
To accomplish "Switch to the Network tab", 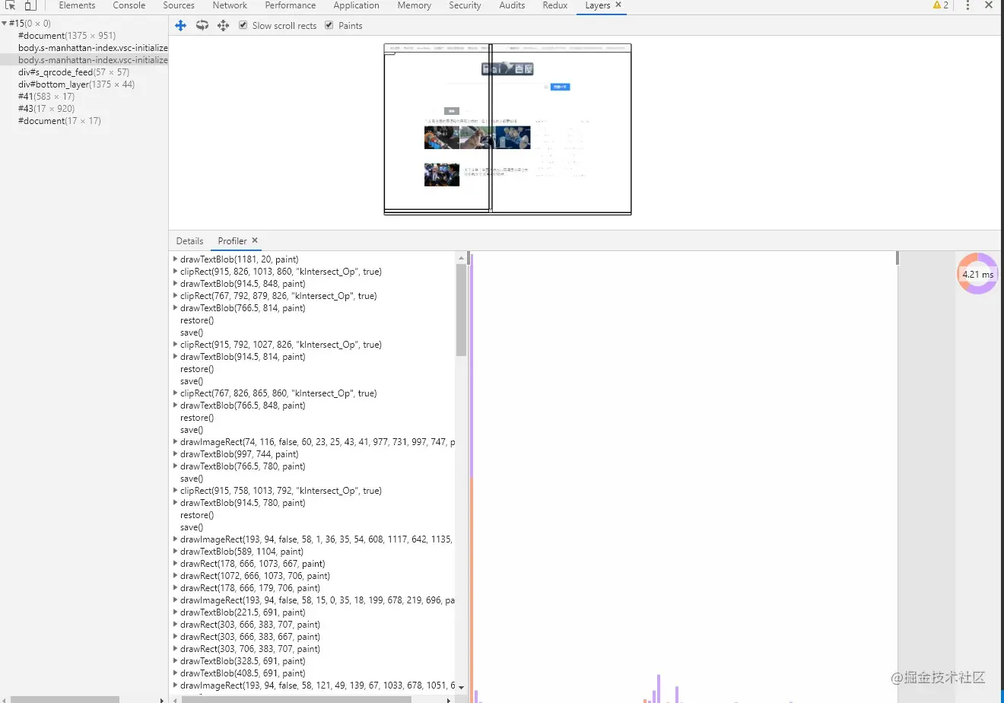I will tap(230, 5).
